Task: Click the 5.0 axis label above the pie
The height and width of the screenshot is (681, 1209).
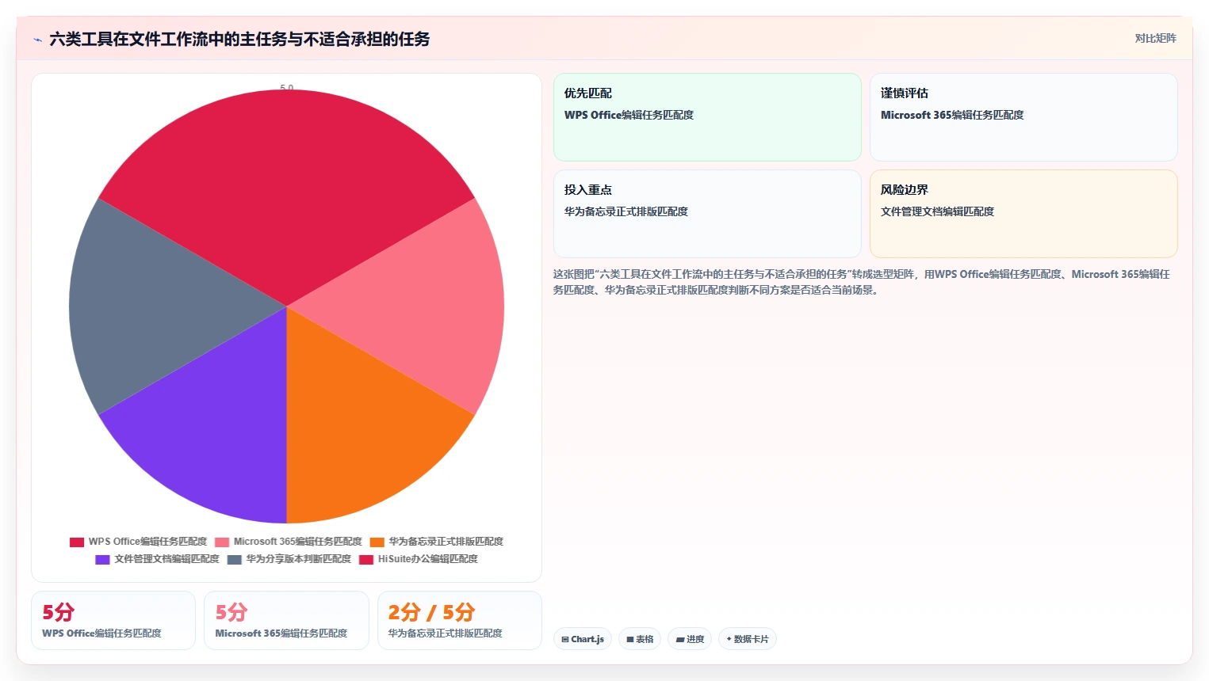Action: (287, 88)
